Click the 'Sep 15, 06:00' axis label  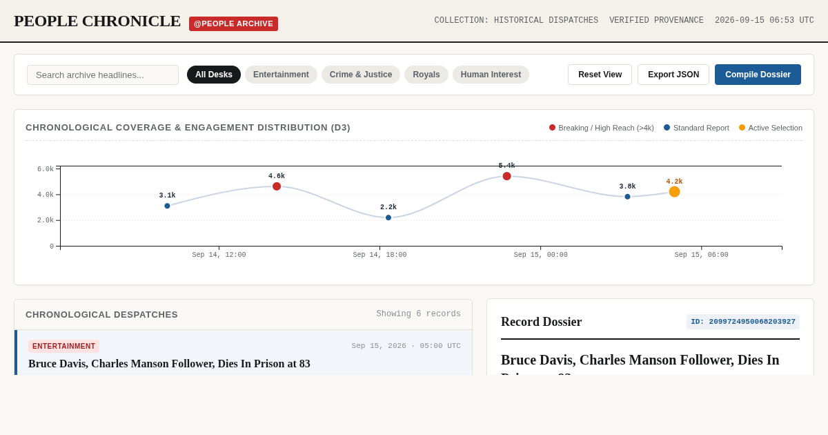coord(702,255)
